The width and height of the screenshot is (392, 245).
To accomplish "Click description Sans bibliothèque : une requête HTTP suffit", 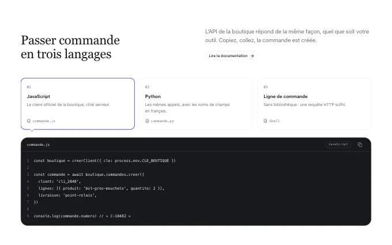I will [305, 104].
